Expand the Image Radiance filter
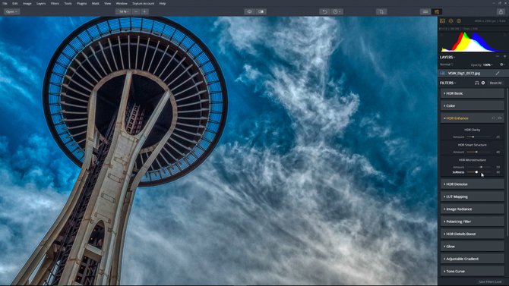Image resolution: width=509 pixels, height=286 pixels. [472, 209]
